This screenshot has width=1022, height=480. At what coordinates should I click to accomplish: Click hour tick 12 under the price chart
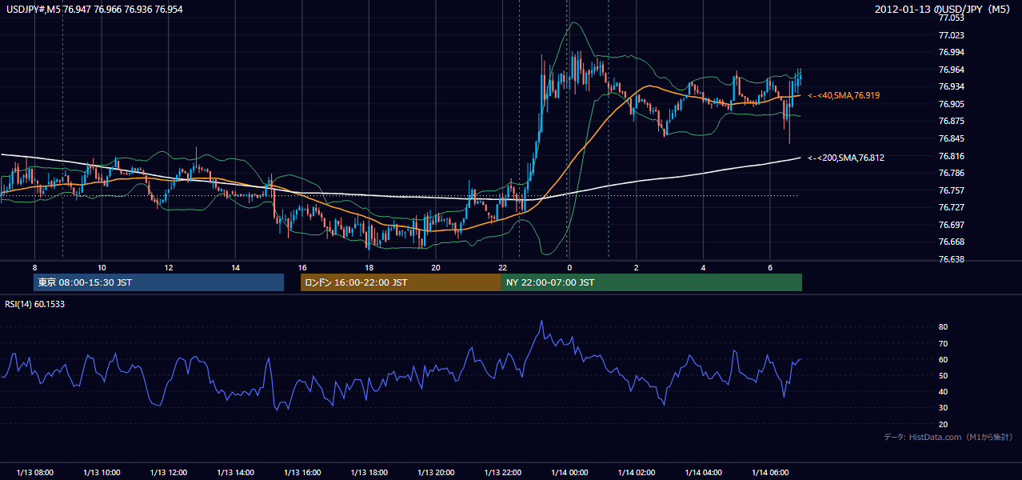(168, 267)
